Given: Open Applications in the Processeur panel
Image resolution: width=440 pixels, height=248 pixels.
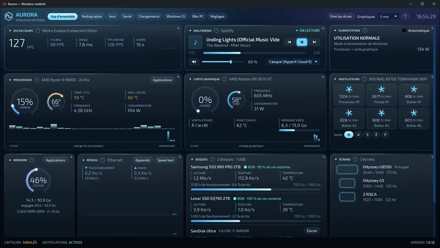Looking at the screenshot, I should (162, 80).
